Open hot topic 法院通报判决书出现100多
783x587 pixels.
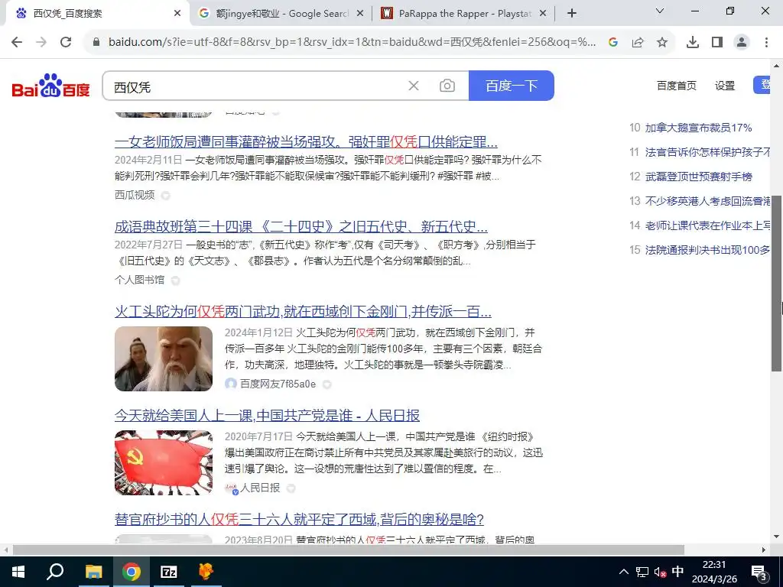[x=707, y=250]
